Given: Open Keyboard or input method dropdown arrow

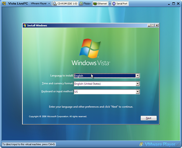Looking at the screenshot, I should point(137,92).
